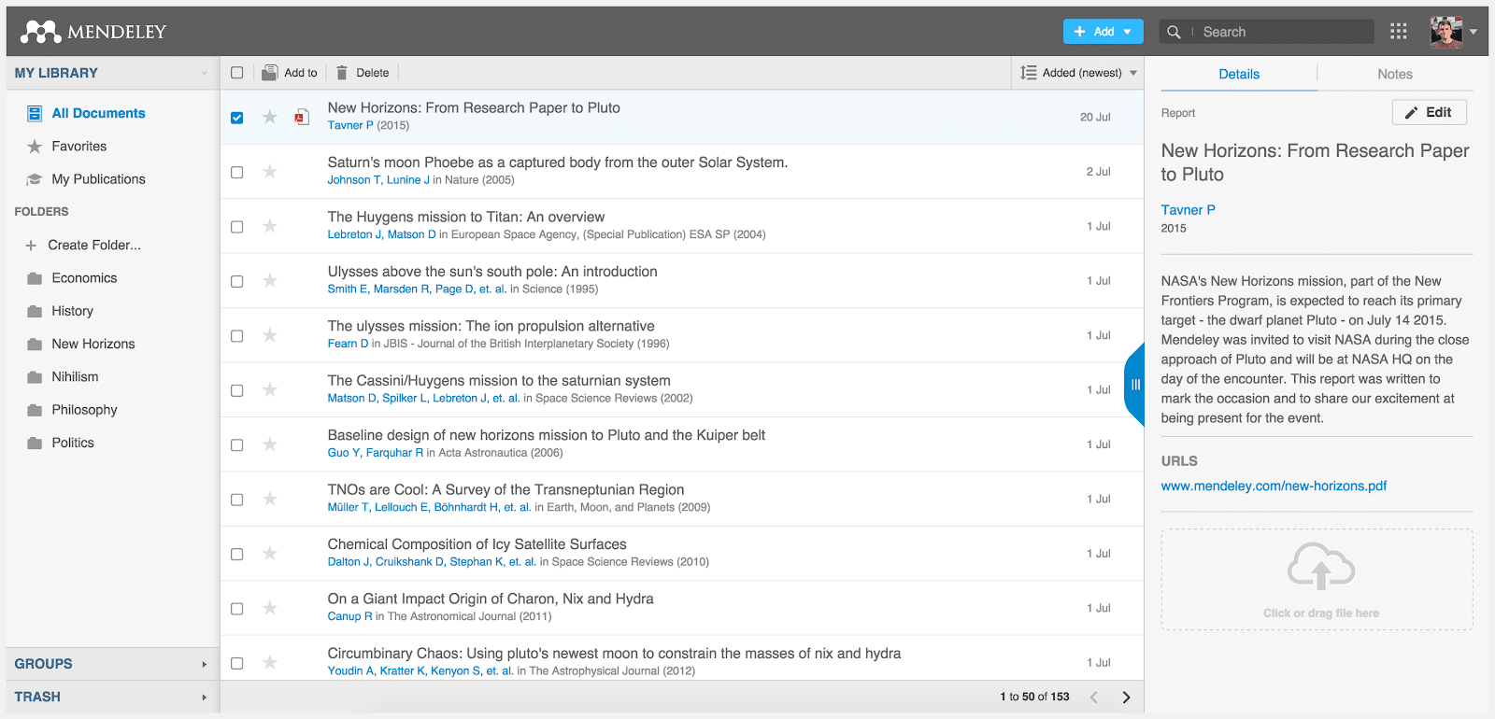Image resolution: width=1495 pixels, height=719 pixels.
Task: Open the Add button dropdown
Action: coord(1103,32)
